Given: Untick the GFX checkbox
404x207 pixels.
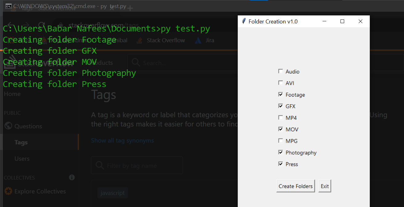Looking at the screenshot, I should tap(280, 106).
